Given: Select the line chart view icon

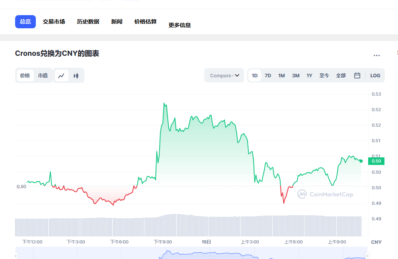Looking at the screenshot, I should (62, 75).
